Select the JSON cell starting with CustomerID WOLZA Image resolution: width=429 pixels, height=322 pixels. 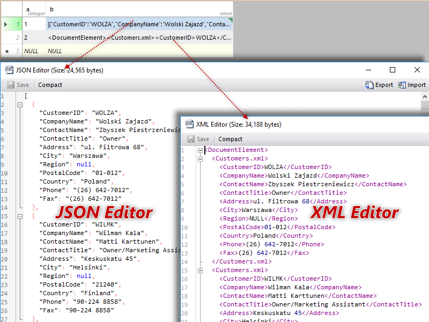[139, 24]
